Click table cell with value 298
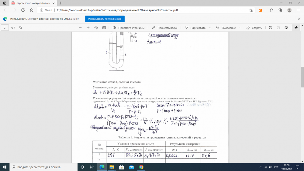The width and height of the screenshot is (304, 171). click(116, 155)
